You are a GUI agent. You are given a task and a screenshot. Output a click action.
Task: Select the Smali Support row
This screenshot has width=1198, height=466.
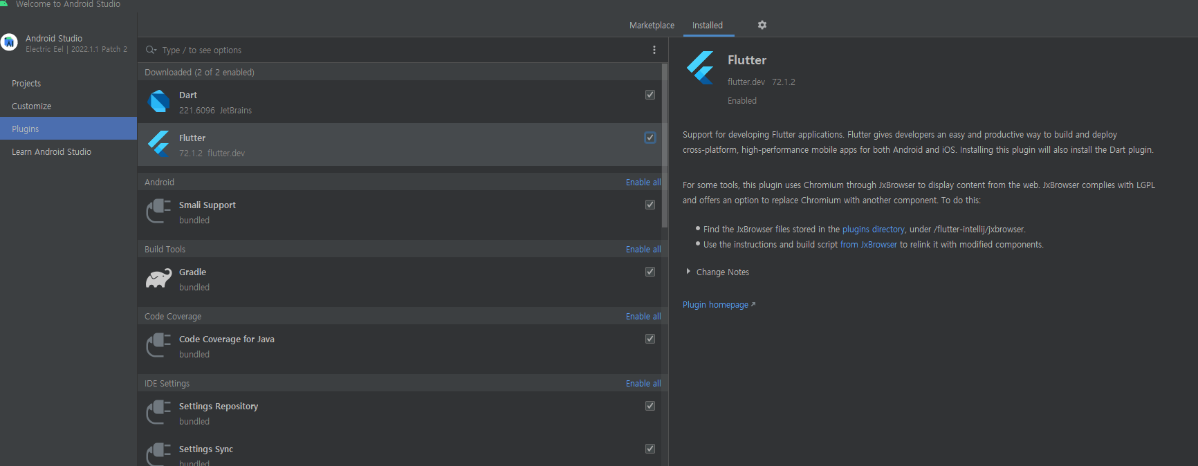(x=399, y=212)
